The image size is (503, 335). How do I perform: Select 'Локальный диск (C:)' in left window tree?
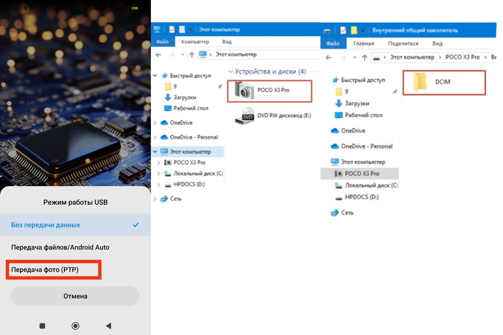point(198,173)
